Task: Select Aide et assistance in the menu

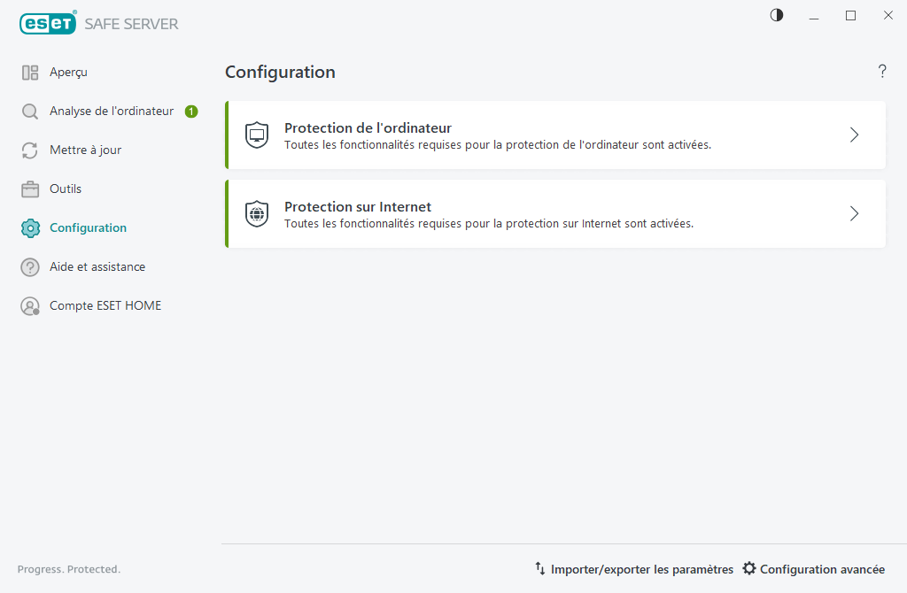Action: (x=97, y=266)
